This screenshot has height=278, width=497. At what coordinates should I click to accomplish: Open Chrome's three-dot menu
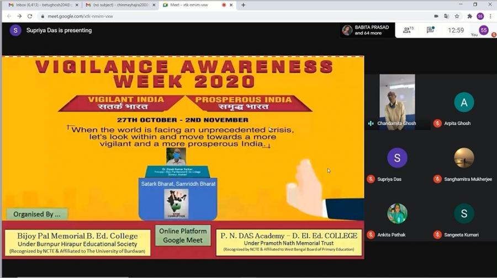[x=490, y=17]
